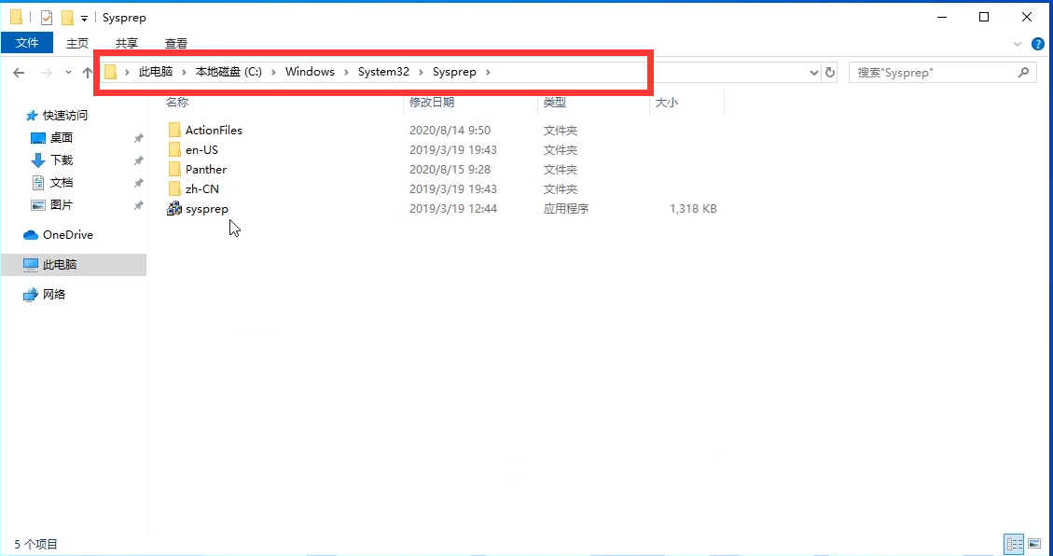
Task: Switch to the 主页 ribbon tab
Action: [77, 43]
